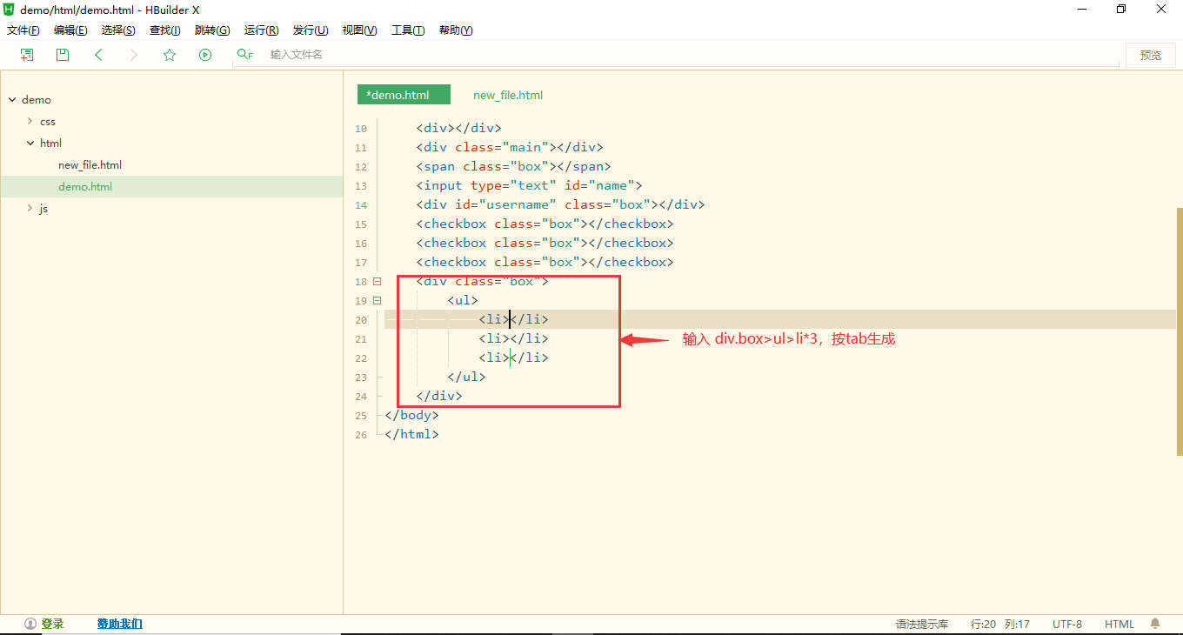Click the login user avatar icon
Screen dimensions: 1183x635
pyautogui.click(x=30, y=624)
